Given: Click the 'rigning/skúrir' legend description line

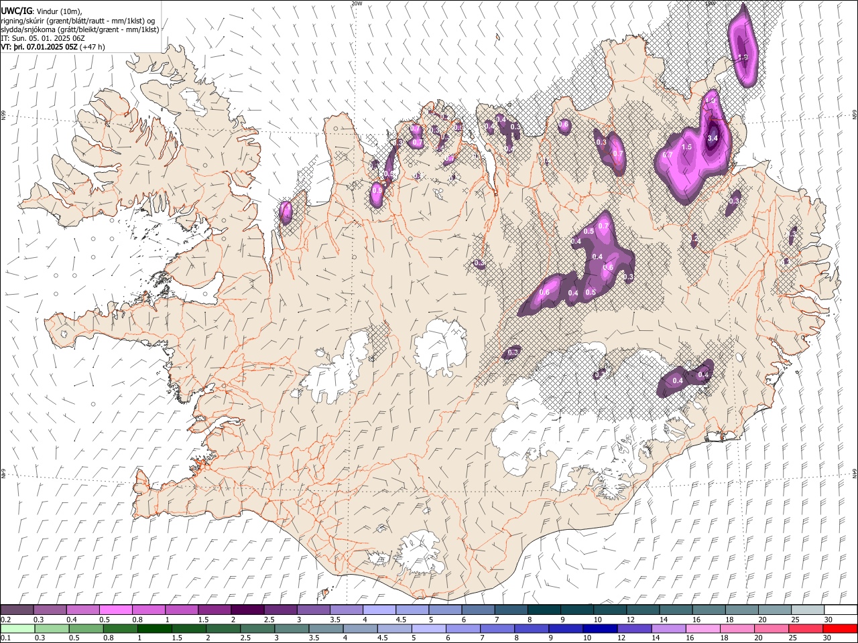Looking at the screenshot, I should click(x=78, y=20).
